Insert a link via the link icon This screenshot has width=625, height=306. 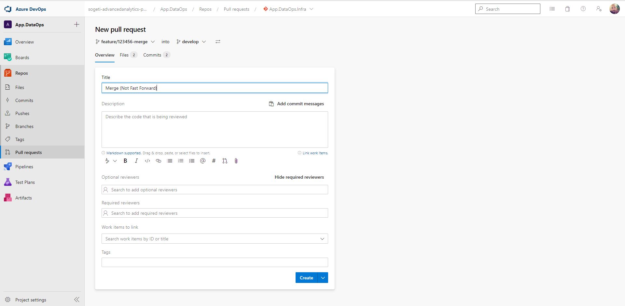click(159, 161)
